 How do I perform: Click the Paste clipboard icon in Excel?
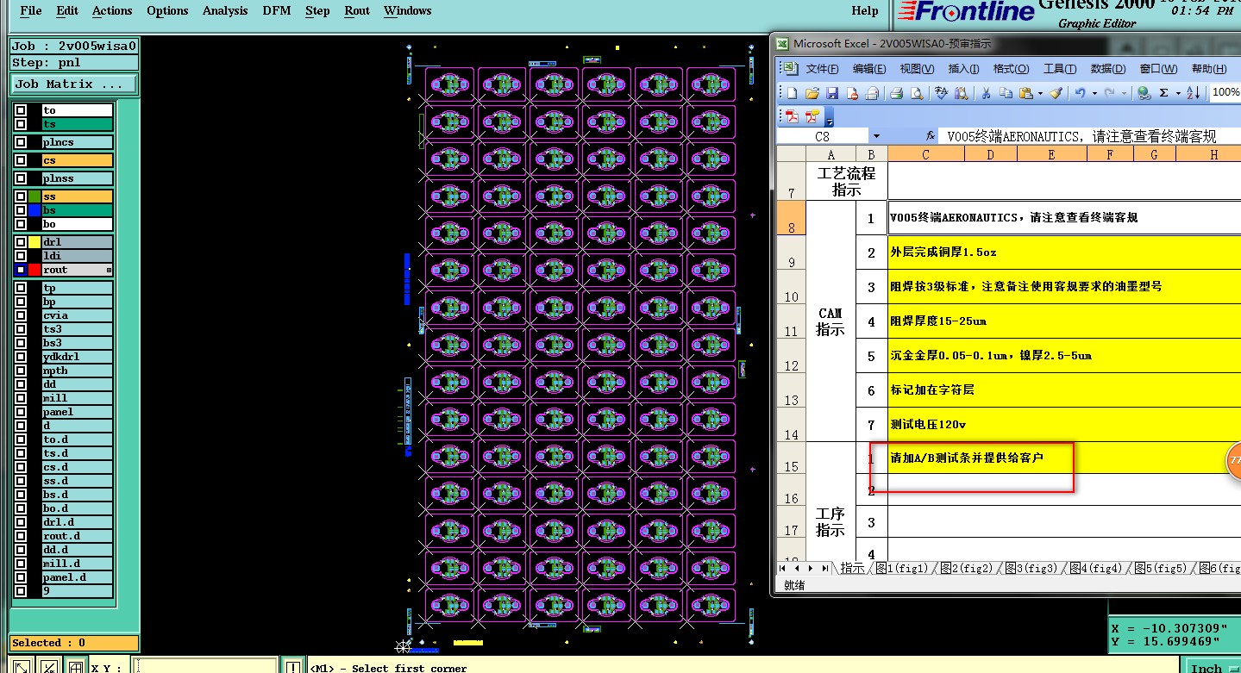[1026, 93]
